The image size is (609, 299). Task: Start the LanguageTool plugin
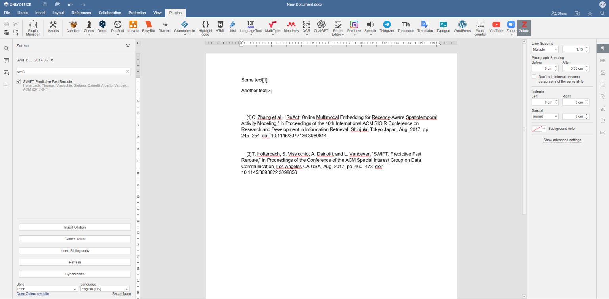tap(250, 28)
